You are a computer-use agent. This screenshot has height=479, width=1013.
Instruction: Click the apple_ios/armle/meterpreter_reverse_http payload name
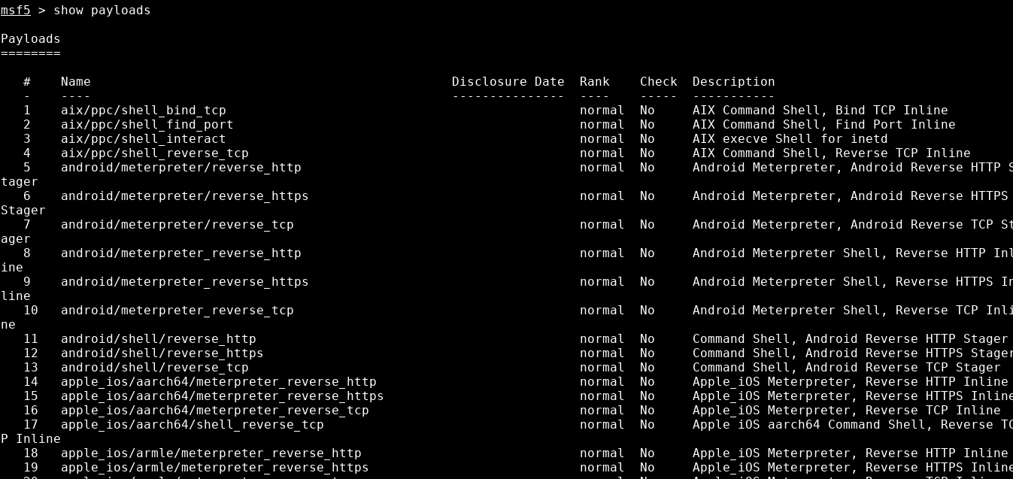[x=211, y=453]
